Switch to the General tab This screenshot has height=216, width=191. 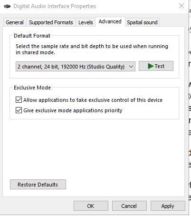tap(15, 22)
